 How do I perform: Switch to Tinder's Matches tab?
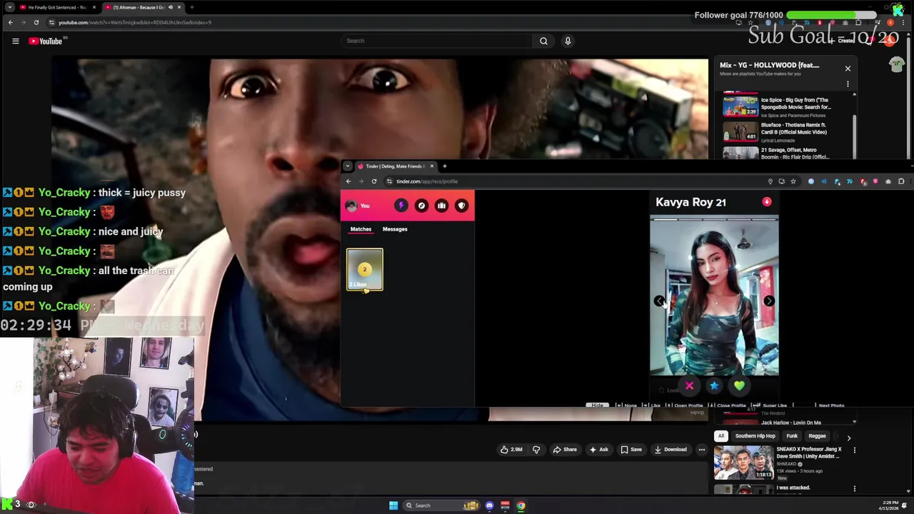(361, 229)
